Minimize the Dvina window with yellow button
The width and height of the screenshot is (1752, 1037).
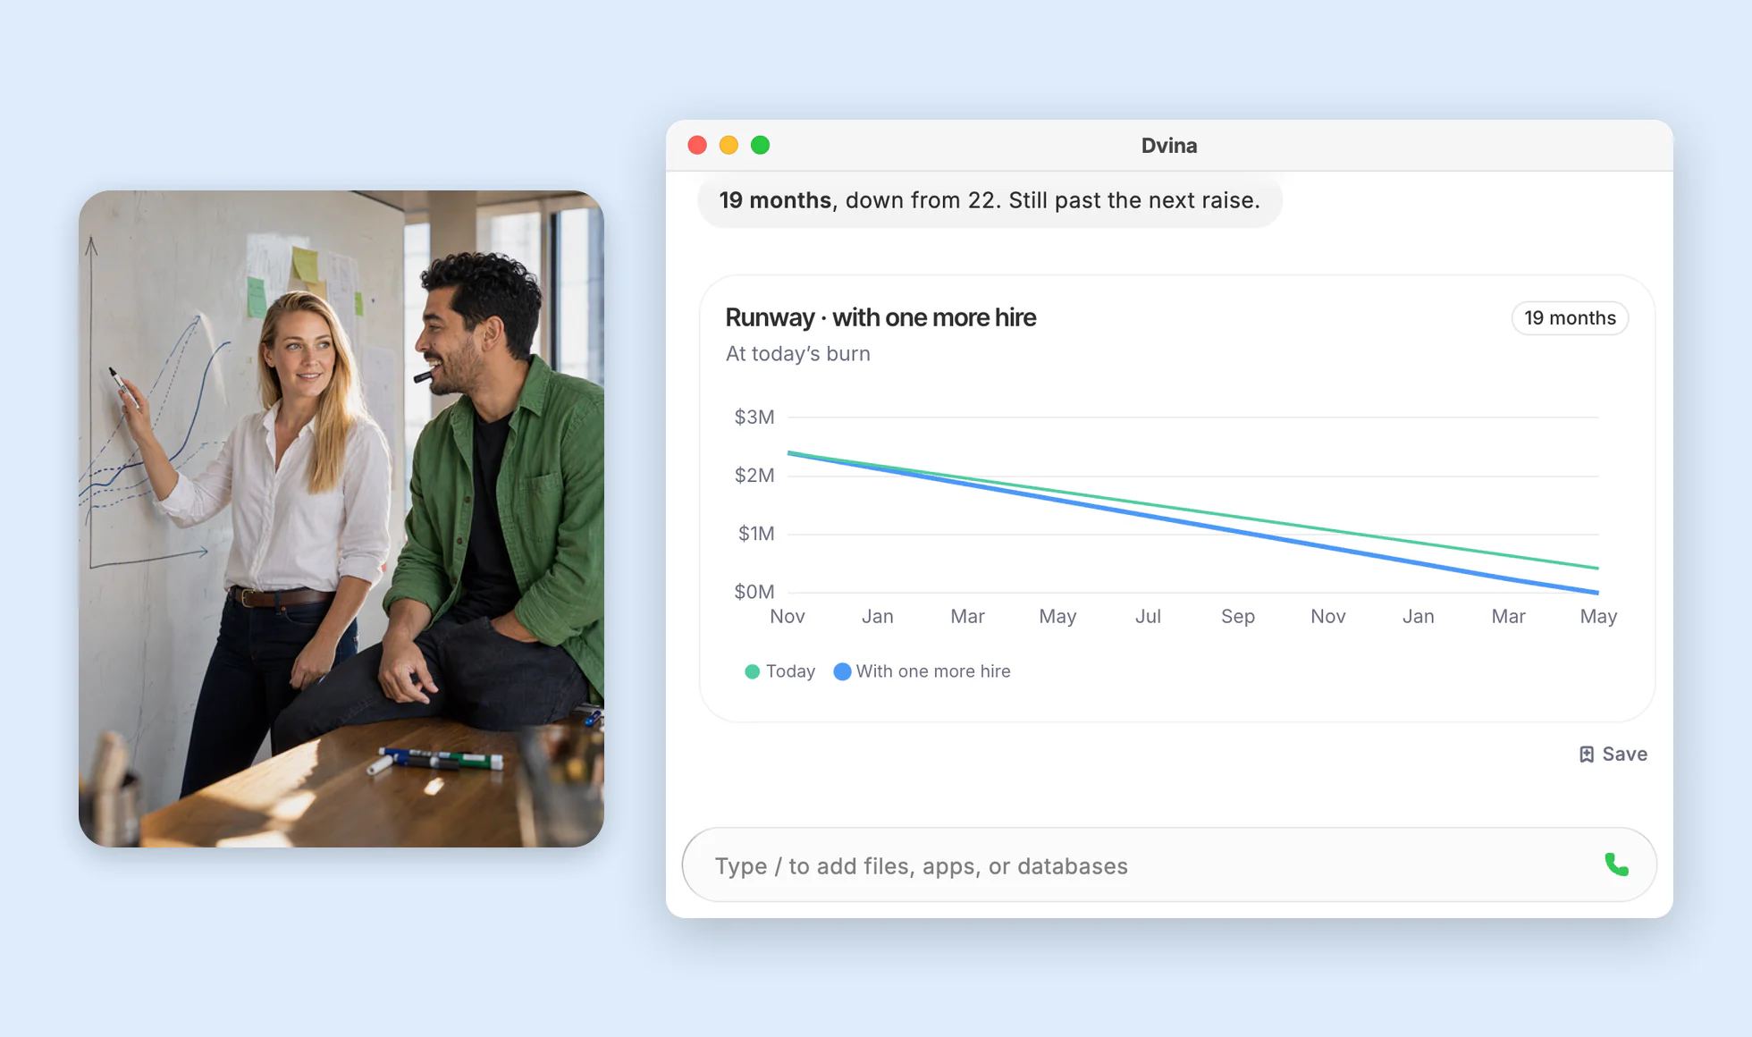729,145
